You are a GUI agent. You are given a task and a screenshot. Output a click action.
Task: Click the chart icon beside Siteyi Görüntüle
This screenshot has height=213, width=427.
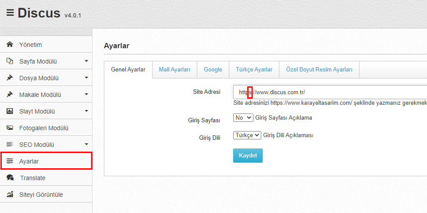[10, 195]
